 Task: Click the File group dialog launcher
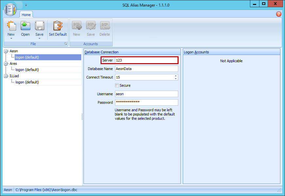pos(66,44)
